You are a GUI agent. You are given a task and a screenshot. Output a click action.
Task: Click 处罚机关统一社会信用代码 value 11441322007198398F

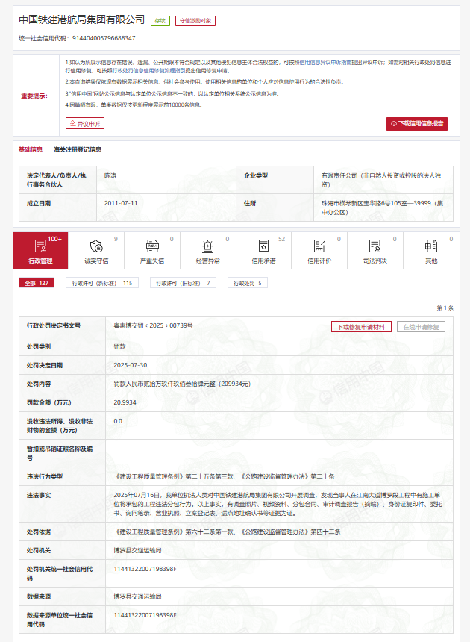coord(145,569)
